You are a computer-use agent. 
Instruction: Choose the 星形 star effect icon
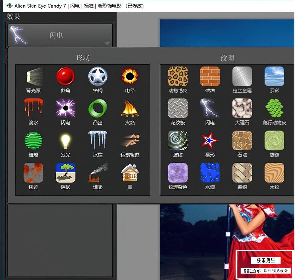210,140
